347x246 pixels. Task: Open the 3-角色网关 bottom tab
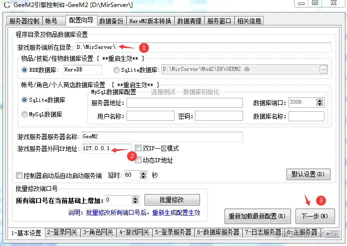point(98,233)
